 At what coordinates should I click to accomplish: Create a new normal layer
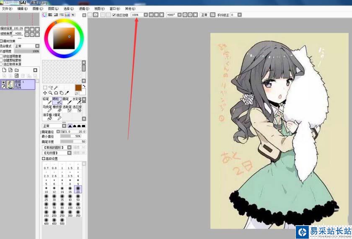tap(4, 70)
